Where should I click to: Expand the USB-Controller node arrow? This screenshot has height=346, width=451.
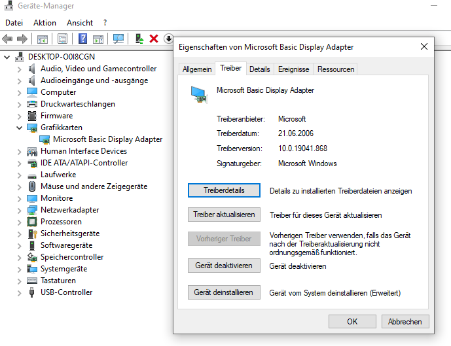pyautogui.click(x=19, y=293)
